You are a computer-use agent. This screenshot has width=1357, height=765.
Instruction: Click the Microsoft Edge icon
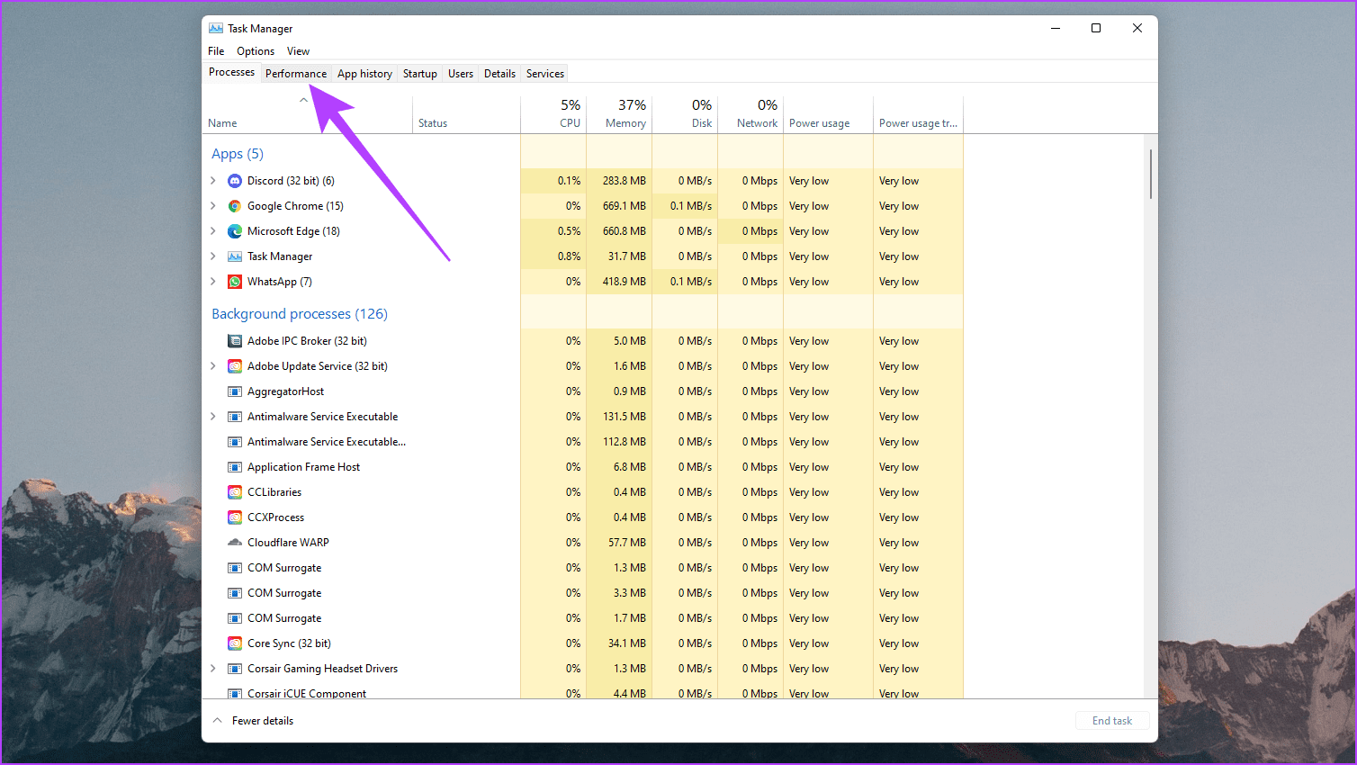tap(235, 231)
